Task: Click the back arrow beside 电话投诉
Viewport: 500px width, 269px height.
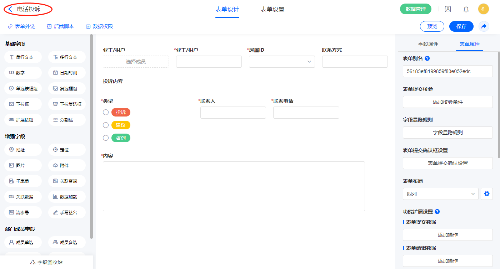Action: 10,9
